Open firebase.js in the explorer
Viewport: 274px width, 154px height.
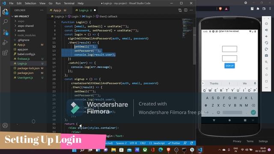24,59
